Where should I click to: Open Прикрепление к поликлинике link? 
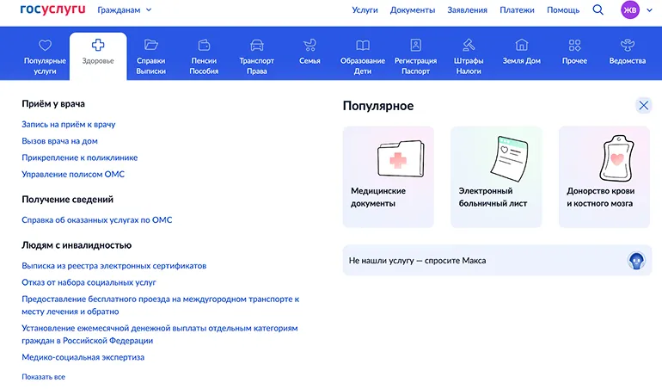(x=80, y=157)
